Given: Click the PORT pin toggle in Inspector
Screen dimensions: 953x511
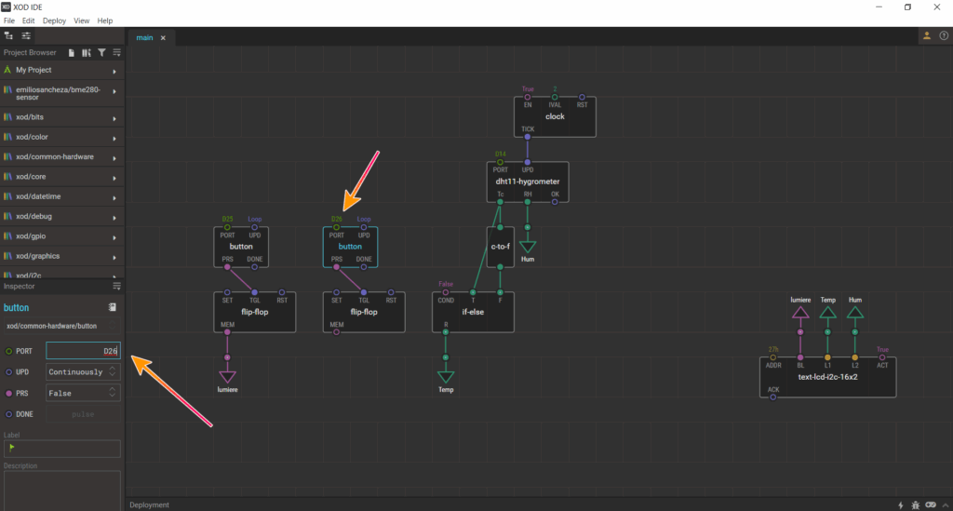Looking at the screenshot, I should (8, 351).
